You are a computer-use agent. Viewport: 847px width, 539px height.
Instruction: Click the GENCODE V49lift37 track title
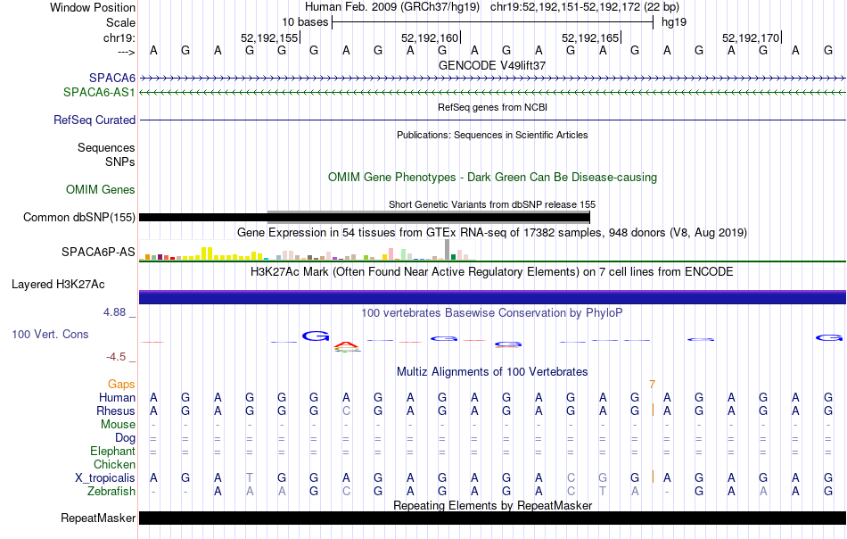492,65
